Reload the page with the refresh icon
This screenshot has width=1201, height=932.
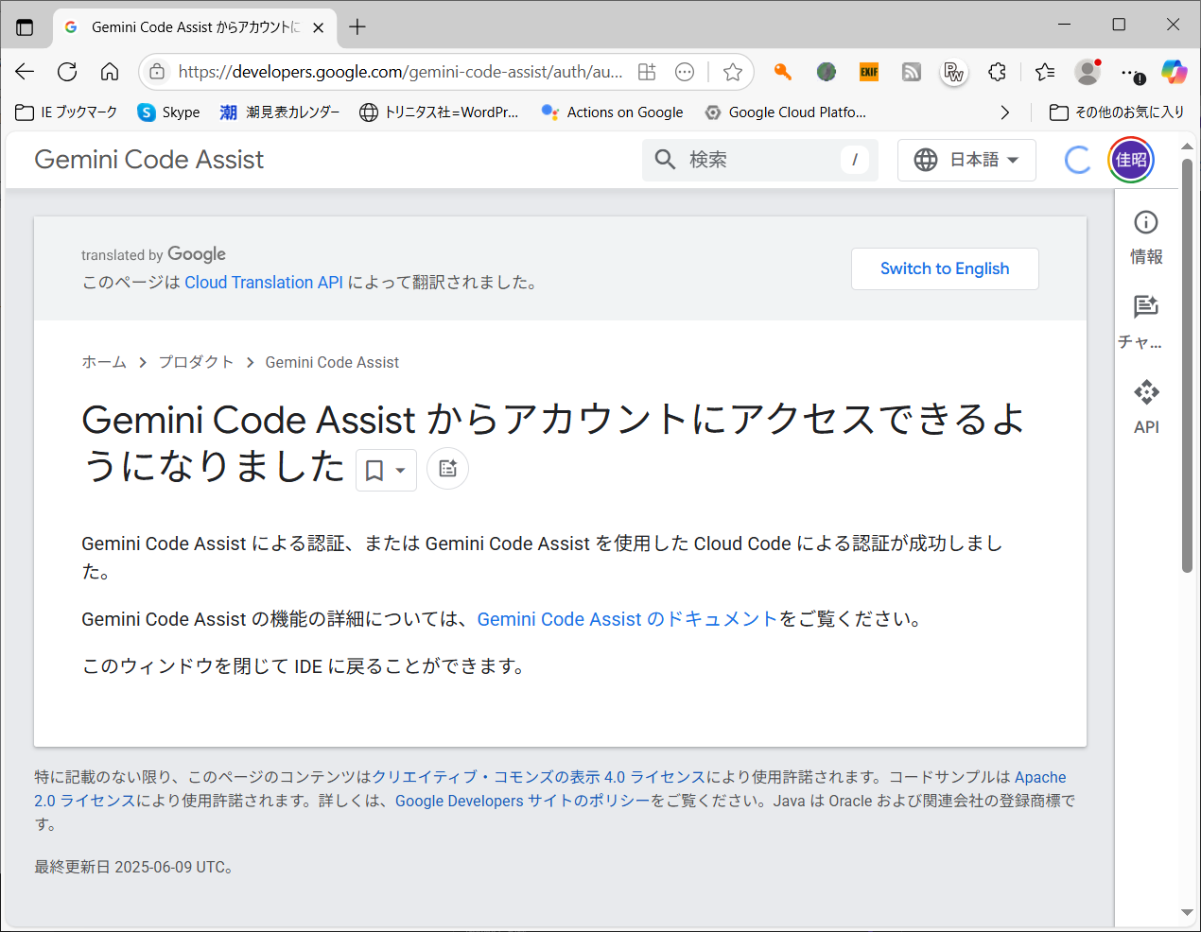tap(67, 72)
